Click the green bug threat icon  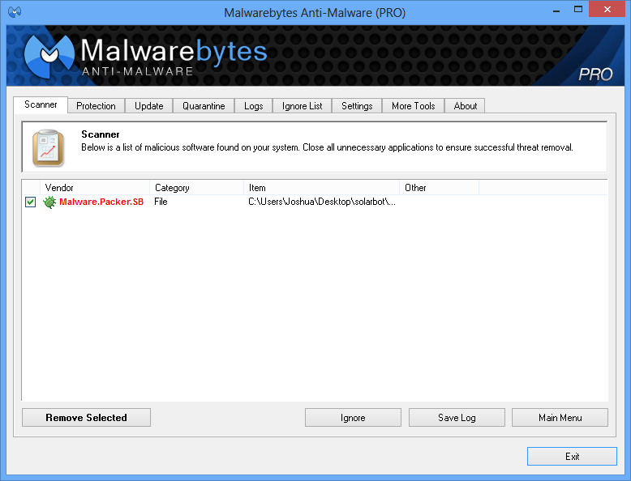point(49,202)
